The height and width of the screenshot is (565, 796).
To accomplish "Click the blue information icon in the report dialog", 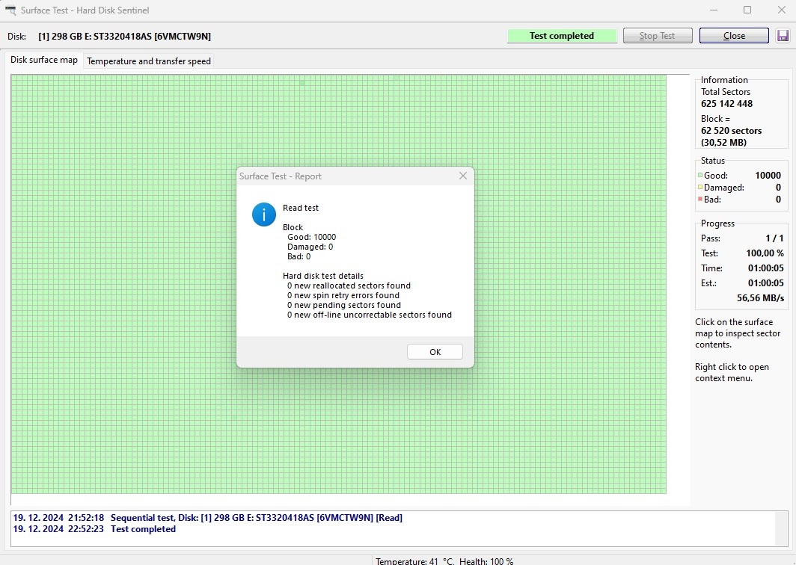I will pos(264,214).
